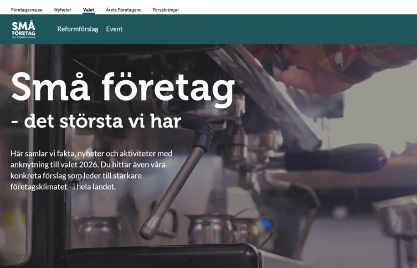Navigate to Försäkringar
The width and height of the screenshot is (417, 268).
166,10
